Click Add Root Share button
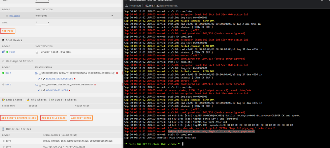This screenshot has height=148, width=330. click(x=81, y=118)
